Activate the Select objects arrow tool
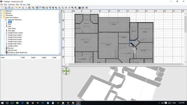The height and width of the screenshot is (105, 187). [x=37, y=8]
